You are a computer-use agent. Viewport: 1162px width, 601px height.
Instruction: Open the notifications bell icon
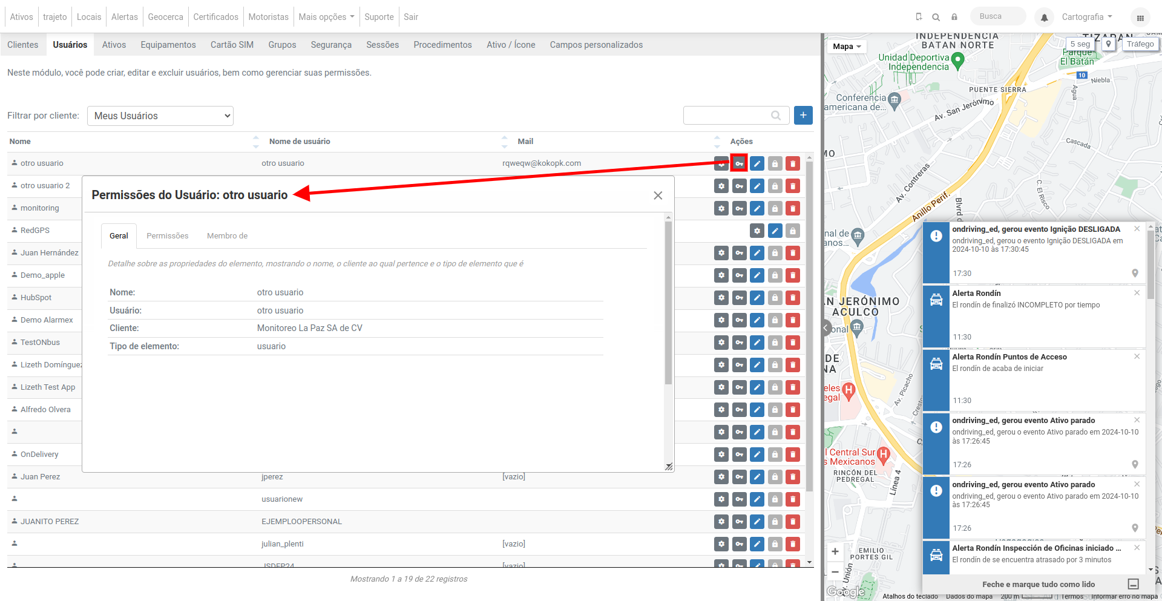point(1044,18)
